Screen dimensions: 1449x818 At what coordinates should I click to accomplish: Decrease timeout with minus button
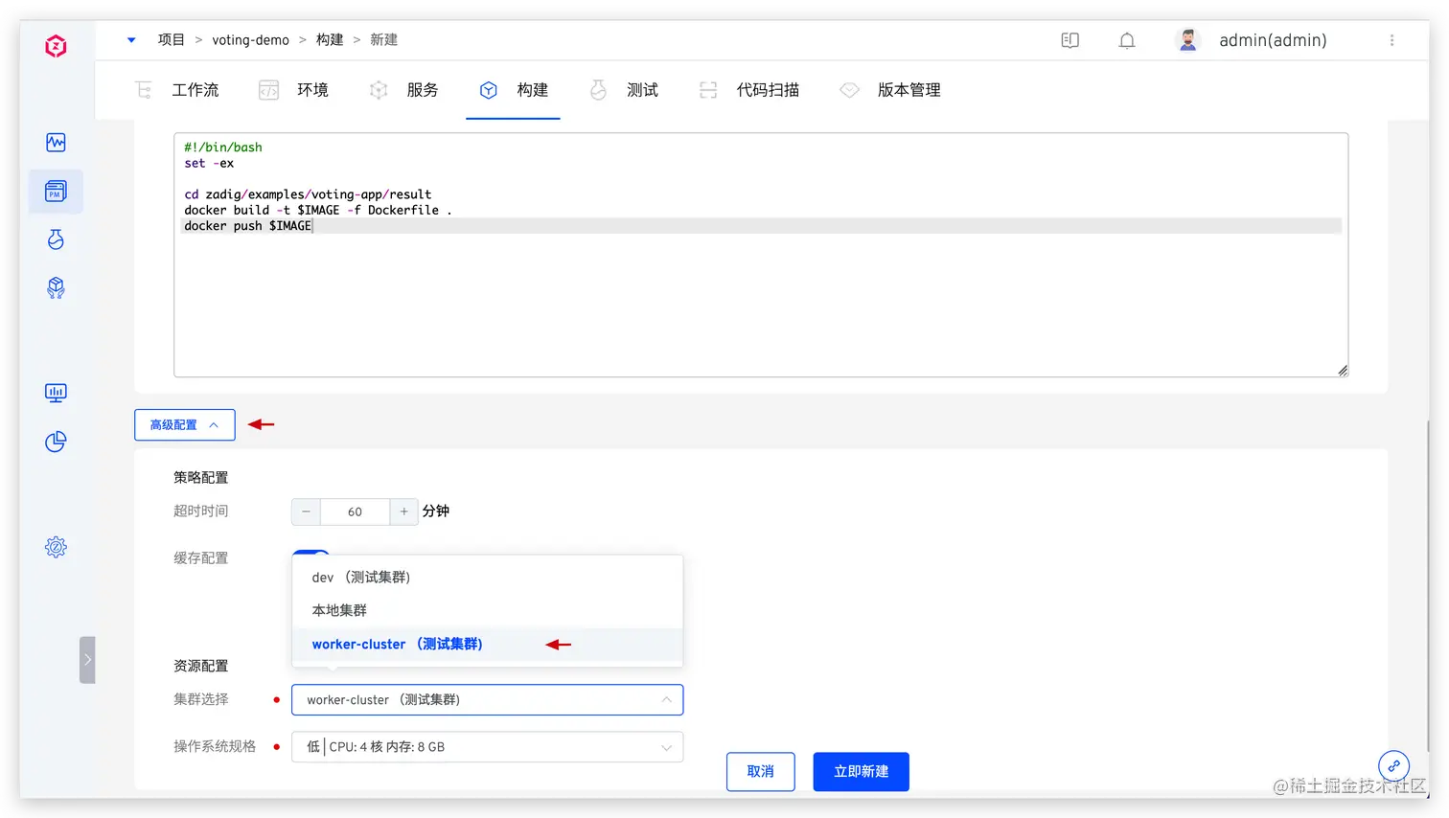(x=306, y=511)
